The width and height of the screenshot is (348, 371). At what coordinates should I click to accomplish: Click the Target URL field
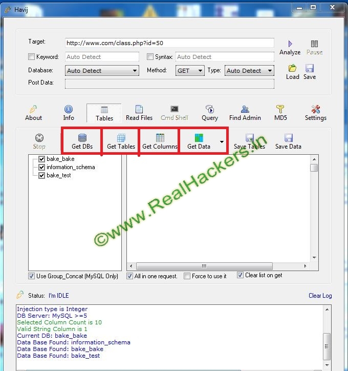click(169, 43)
